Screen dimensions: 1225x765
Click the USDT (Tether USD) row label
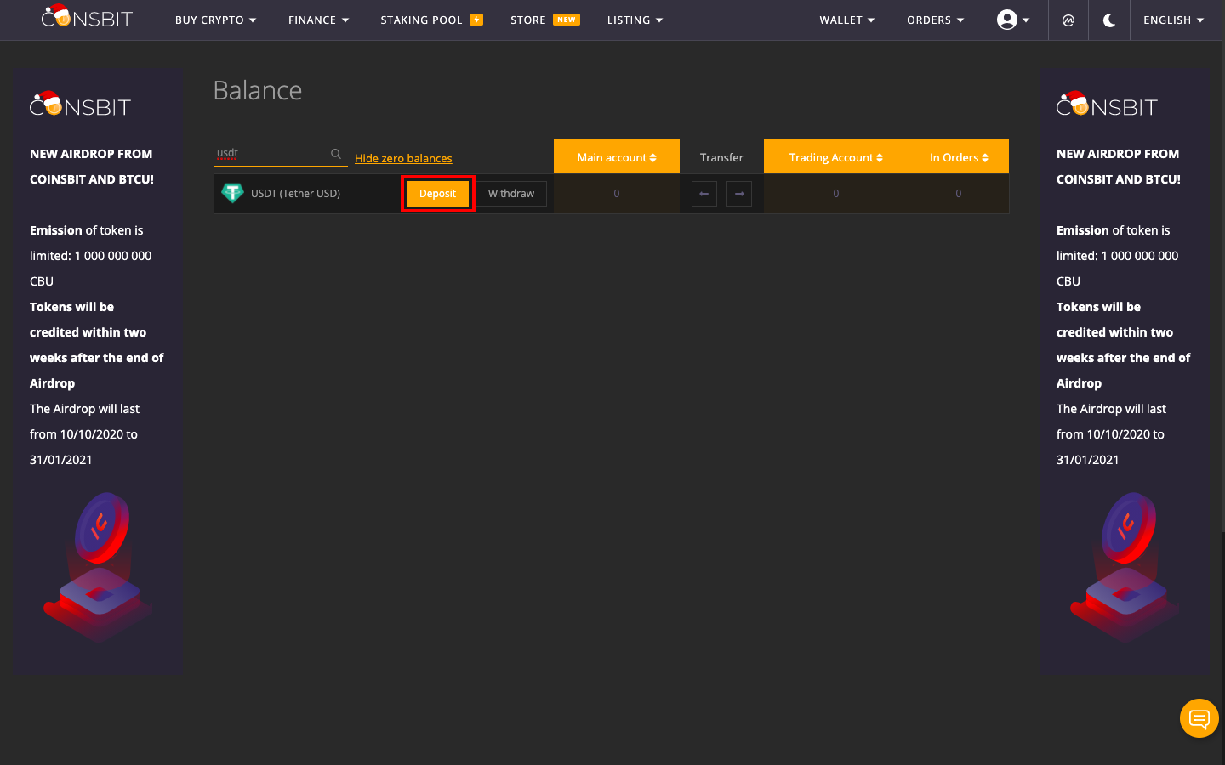pyautogui.click(x=295, y=194)
